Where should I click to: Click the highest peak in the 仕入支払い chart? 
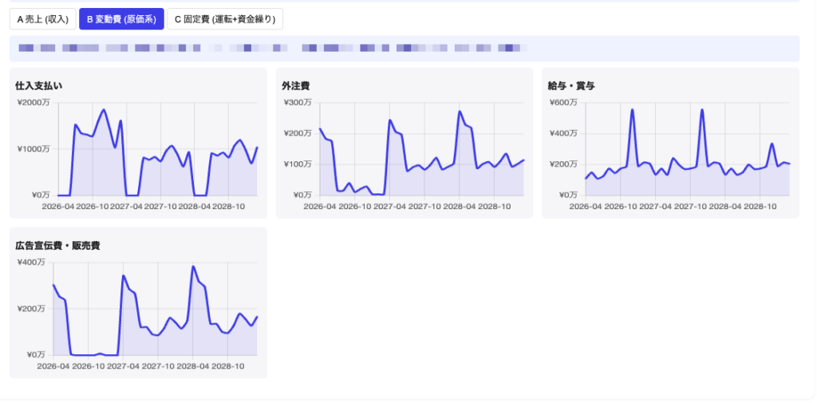click(x=103, y=109)
